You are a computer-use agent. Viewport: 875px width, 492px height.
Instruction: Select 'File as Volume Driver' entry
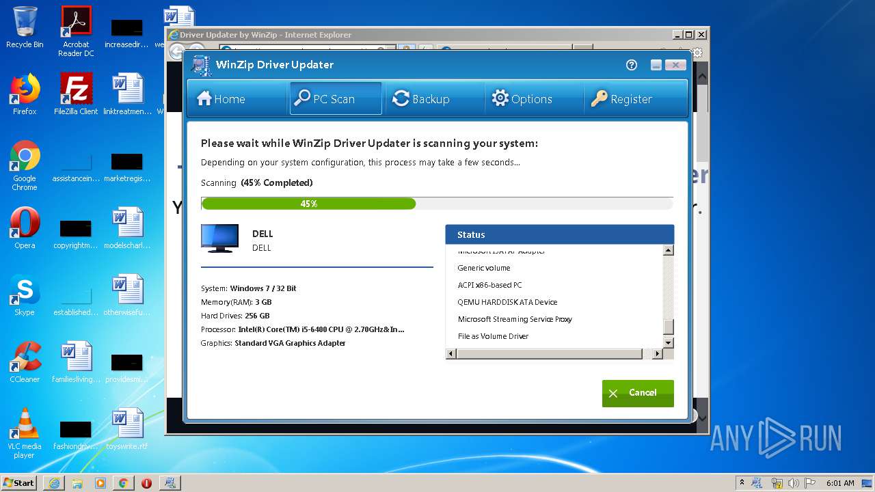tap(493, 336)
